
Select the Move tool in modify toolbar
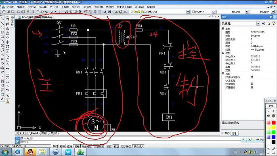pyautogui.click(x=7, y=42)
